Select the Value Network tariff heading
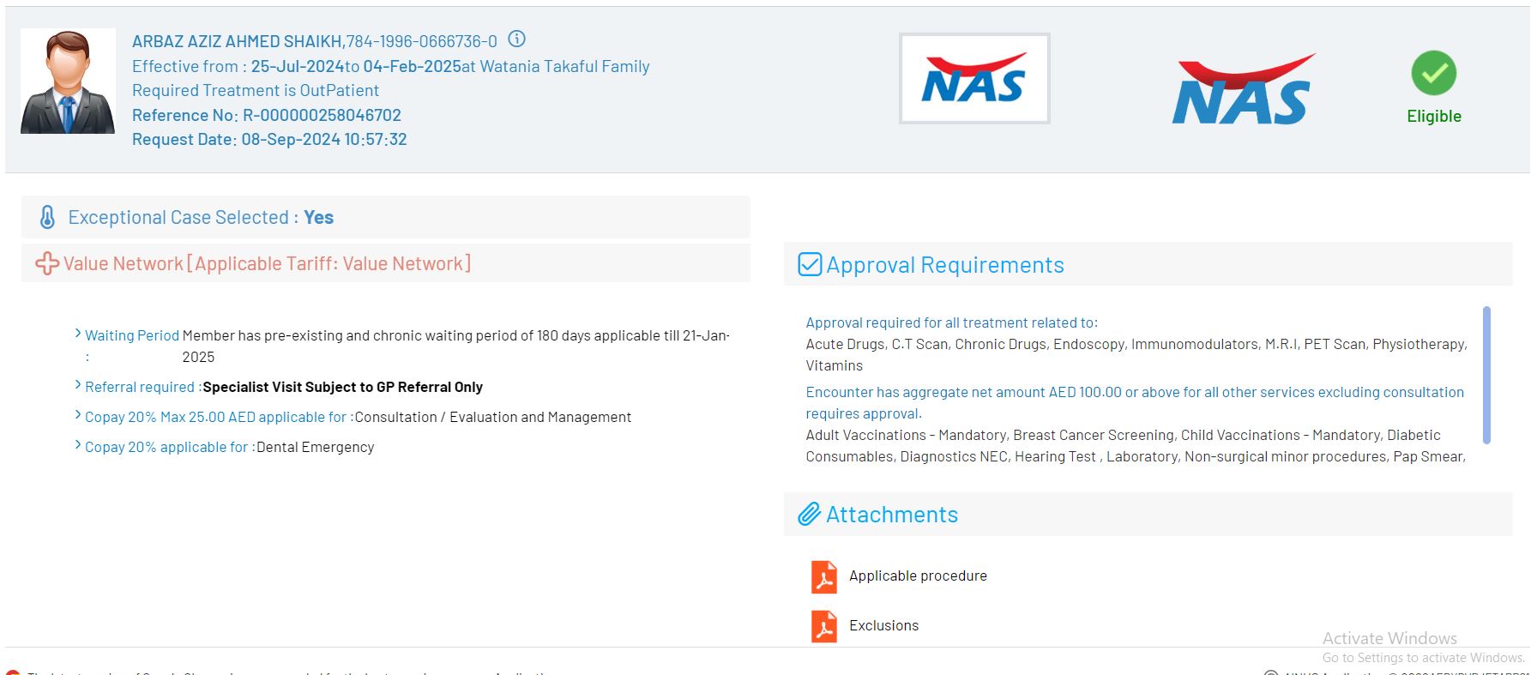1531x675 pixels. click(267, 263)
